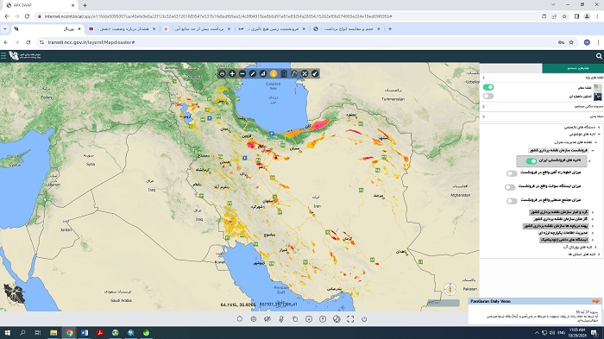
Task: Open the hamburger menu in site header
Action: click(3, 56)
